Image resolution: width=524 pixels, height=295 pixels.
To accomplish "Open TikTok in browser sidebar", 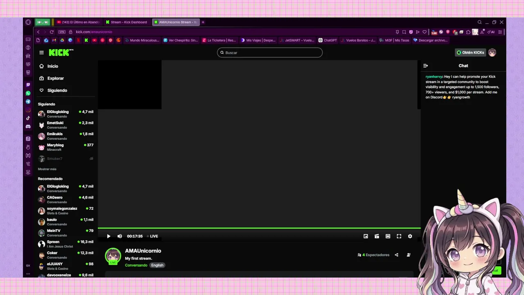I will [x=28, y=118].
